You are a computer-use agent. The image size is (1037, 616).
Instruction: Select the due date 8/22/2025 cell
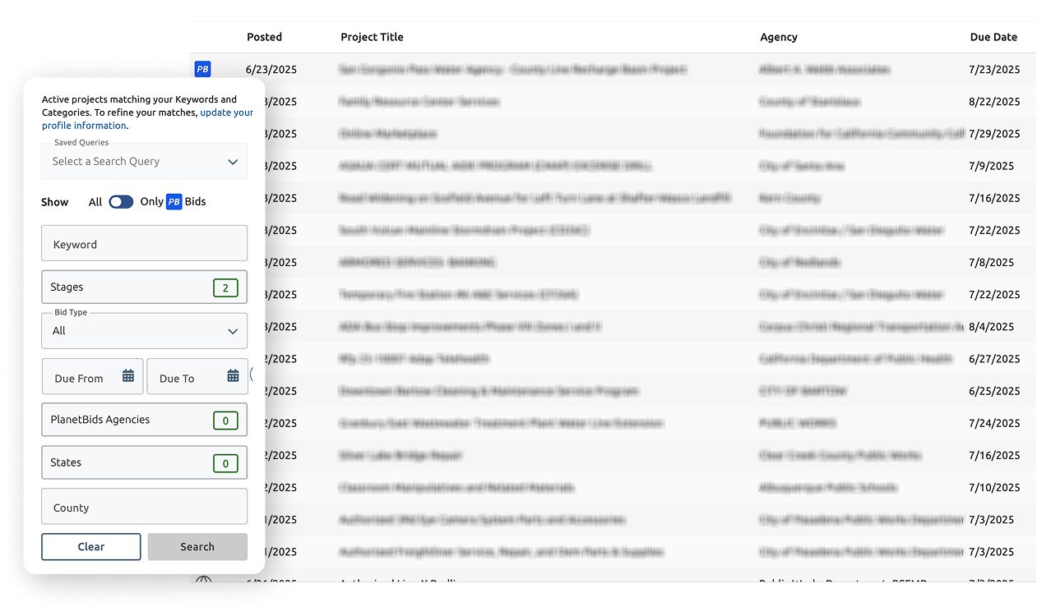coord(994,102)
